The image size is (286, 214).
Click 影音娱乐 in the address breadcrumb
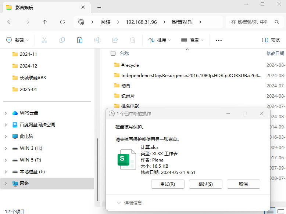182,22
